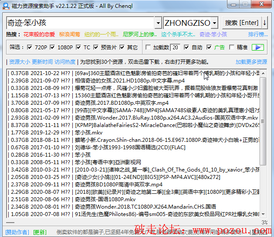Viewport: 274px width, 237px height.
Task: Click the 加载更多资源 link
Action: pyautogui.click(x=251, y=62)
